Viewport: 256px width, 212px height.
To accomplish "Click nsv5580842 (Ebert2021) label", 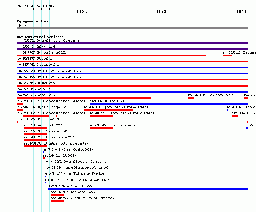I will click(x=43, y=125).
